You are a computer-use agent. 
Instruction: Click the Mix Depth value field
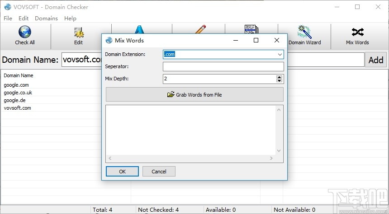(219, 79)
